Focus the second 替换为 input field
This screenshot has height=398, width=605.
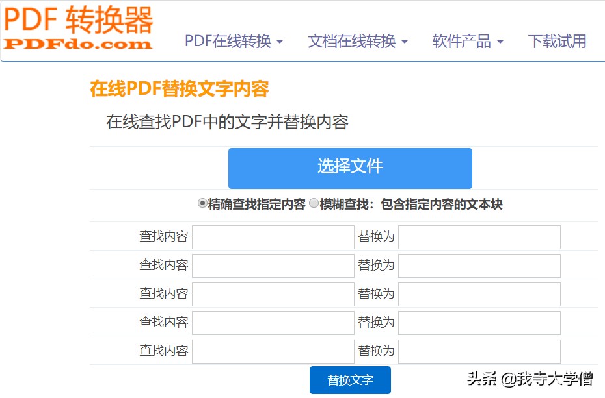click(x=479, y=266)
